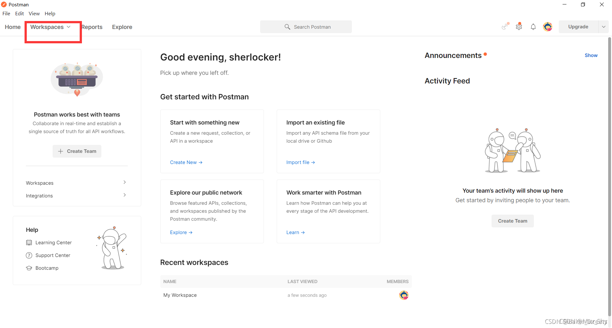Go to the Home tab

pos(13,27)
